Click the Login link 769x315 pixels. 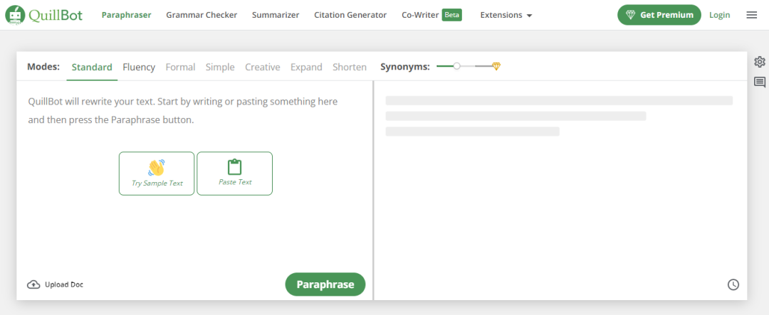click(719, 15)
